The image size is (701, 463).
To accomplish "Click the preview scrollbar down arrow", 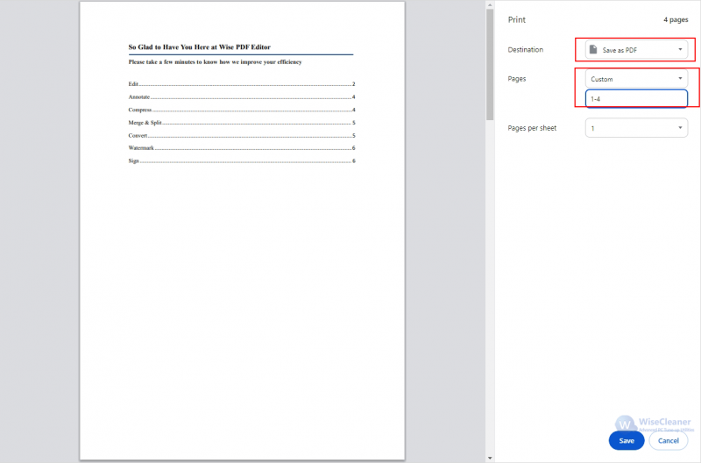I will click(x=490, y=458).
